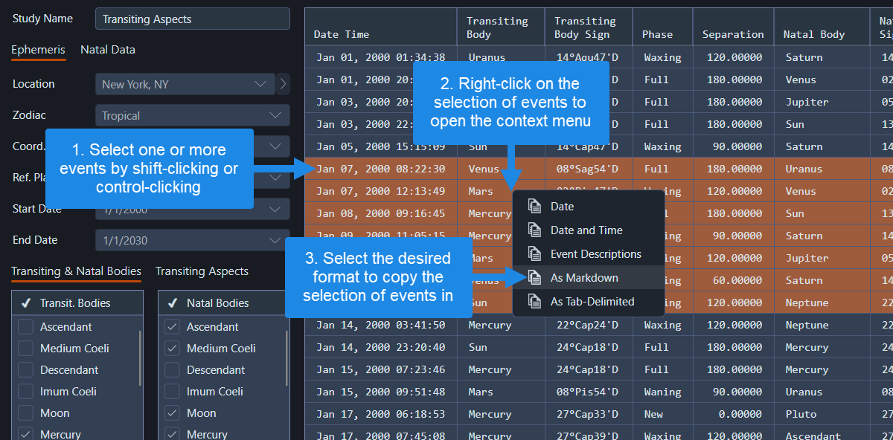Image resolution: width=893 pixels, height=440 pixels.
Task: Select "As Markdown" from the context menu
Action: pos(588,276)
